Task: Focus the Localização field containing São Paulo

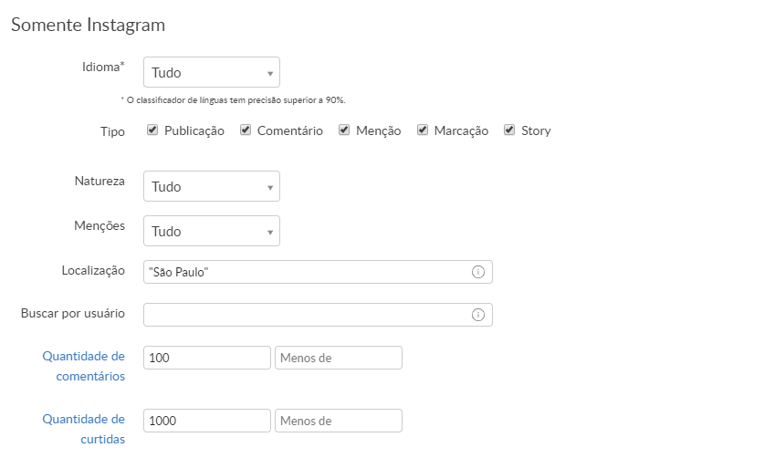Action: point(306,272)
